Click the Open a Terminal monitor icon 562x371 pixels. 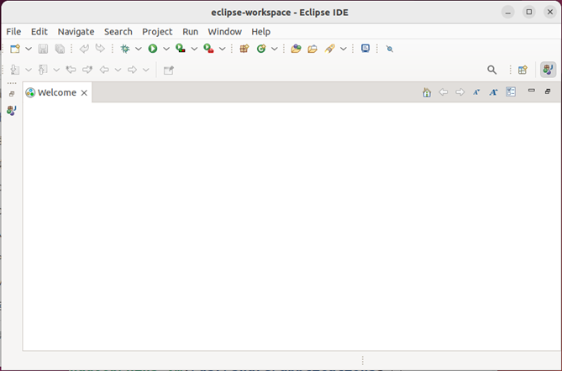tap(365, 49)
